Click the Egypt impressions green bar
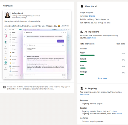128x125 pixels. click(88, 55)
